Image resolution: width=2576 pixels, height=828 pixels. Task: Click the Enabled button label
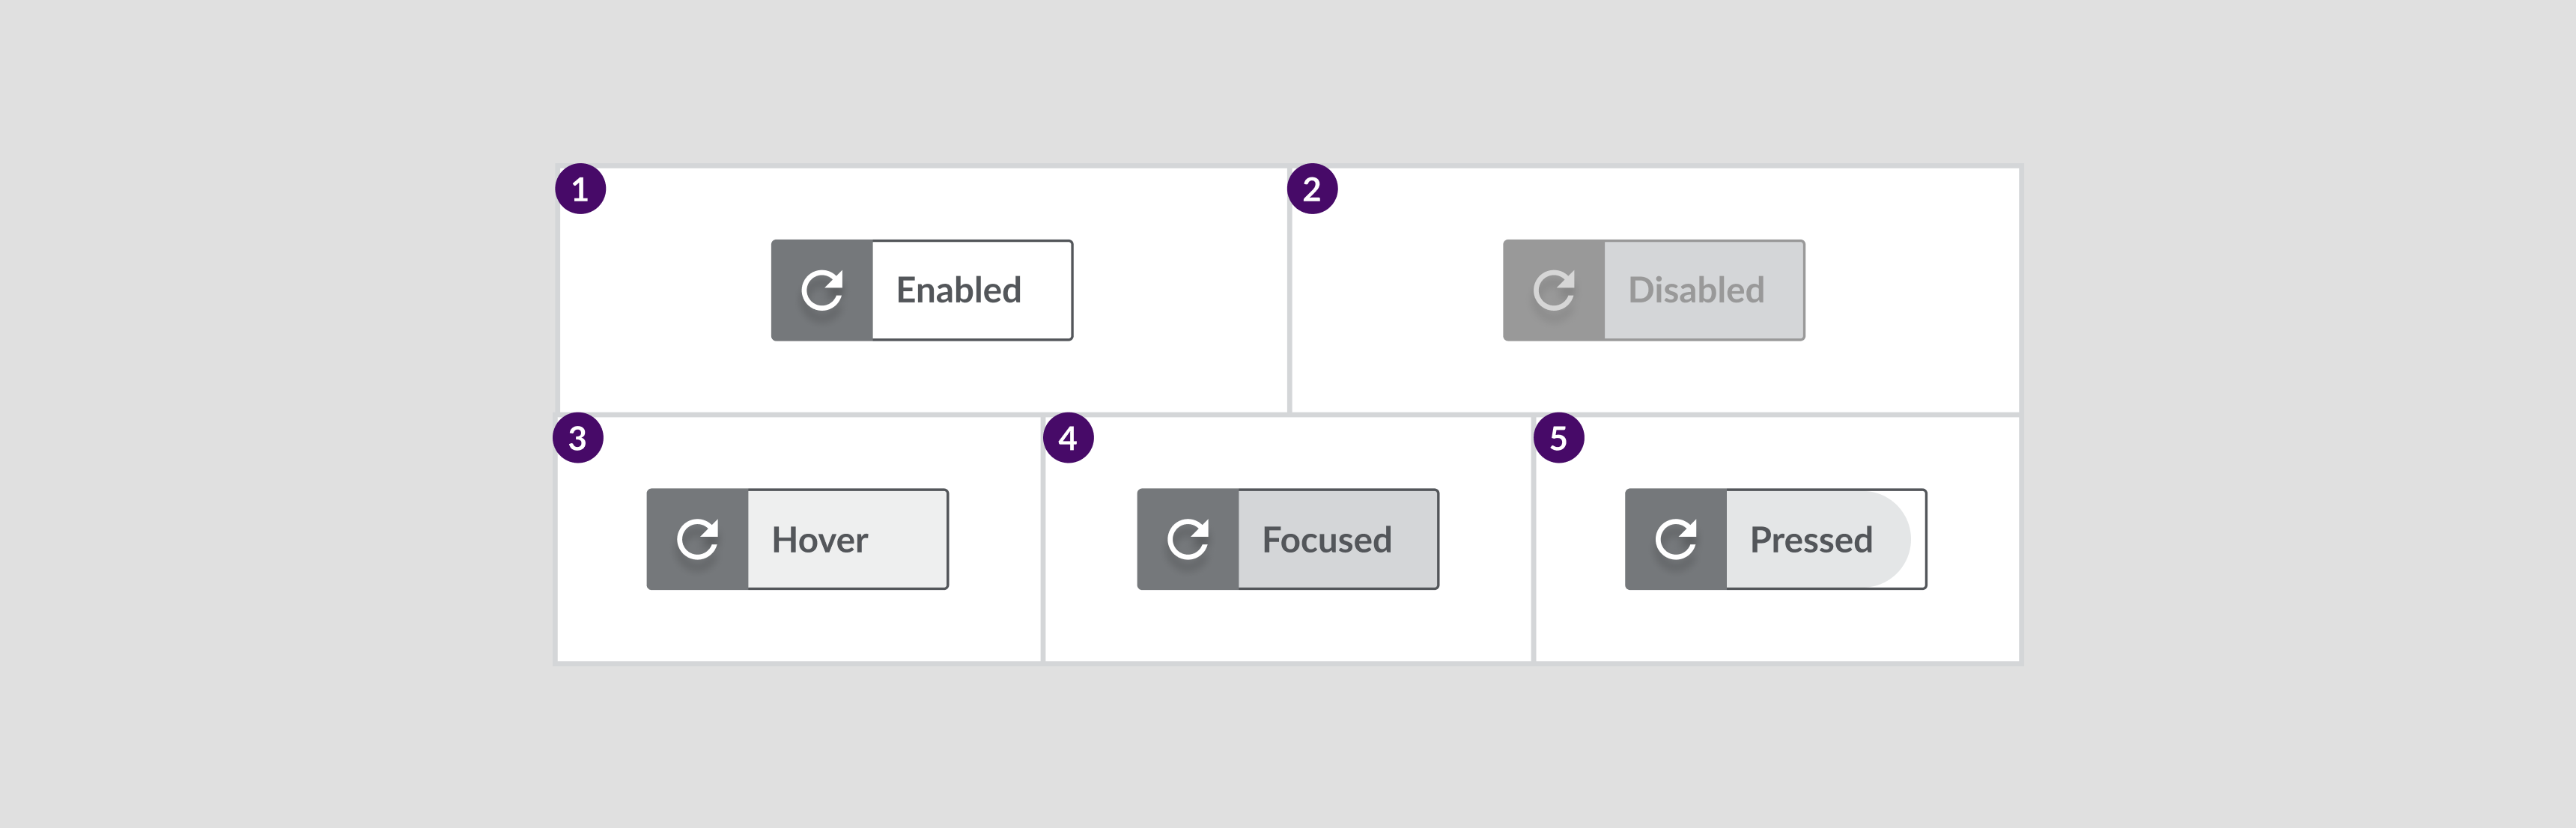click(x=958, y=290)
